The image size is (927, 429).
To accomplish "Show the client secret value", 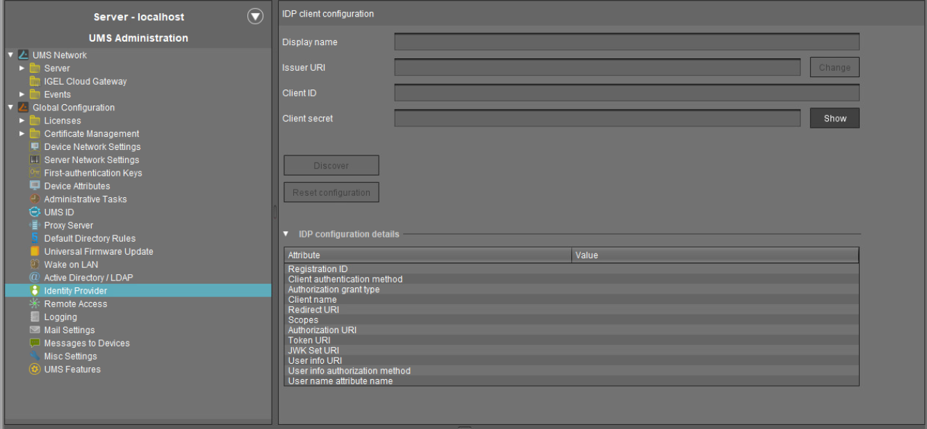I will [x=833, y=118].
